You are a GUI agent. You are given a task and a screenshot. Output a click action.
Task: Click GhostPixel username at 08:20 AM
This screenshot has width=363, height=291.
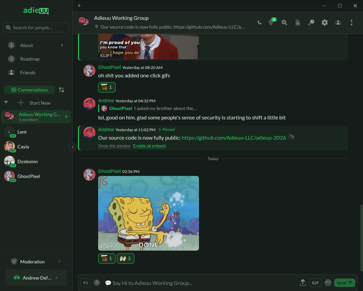coord(110,67)
